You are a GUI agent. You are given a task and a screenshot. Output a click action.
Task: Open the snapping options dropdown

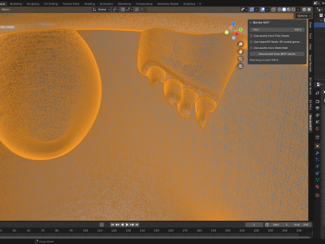click(129, 9)
